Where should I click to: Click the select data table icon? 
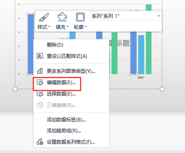click(x=40, y=93)
